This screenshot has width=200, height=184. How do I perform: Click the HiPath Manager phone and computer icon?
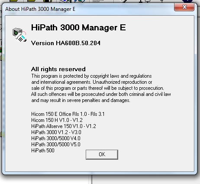[x=19, y=35]
